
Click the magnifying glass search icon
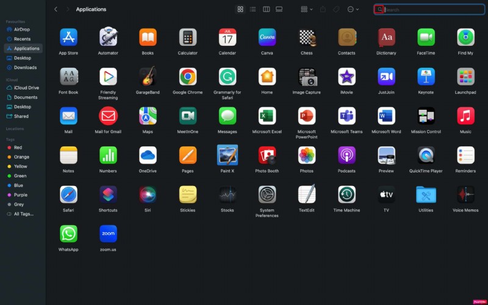379,9
